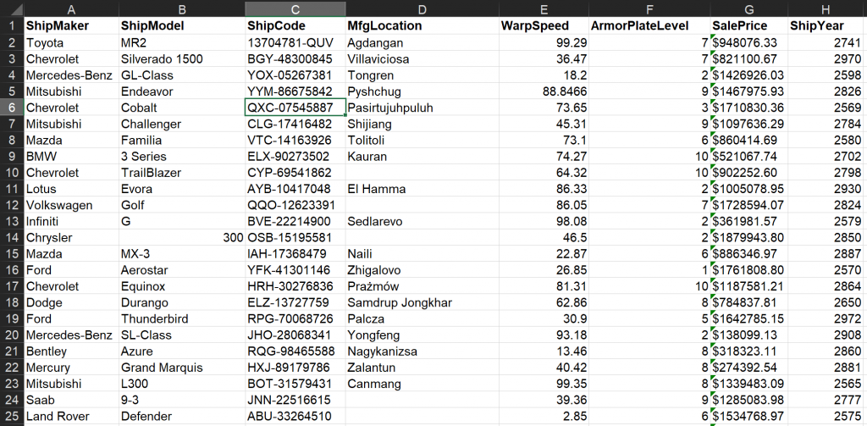Select cell containing Saab
This screenshot has height=426, width=867.
click(71, 401)
